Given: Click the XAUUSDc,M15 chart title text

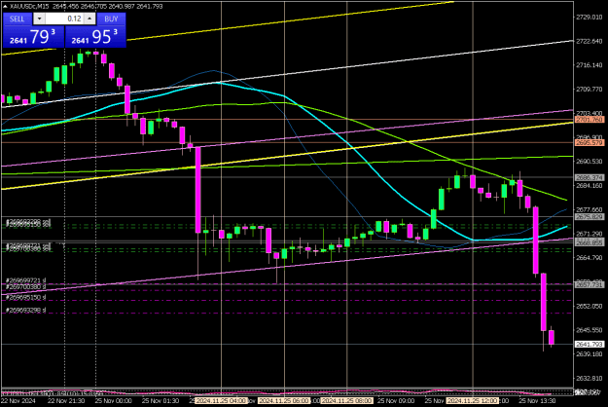Looking at the screenshot, I should coord(29,6).
